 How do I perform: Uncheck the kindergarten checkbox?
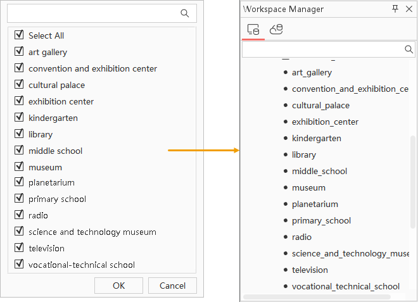(x=19, y=118)
